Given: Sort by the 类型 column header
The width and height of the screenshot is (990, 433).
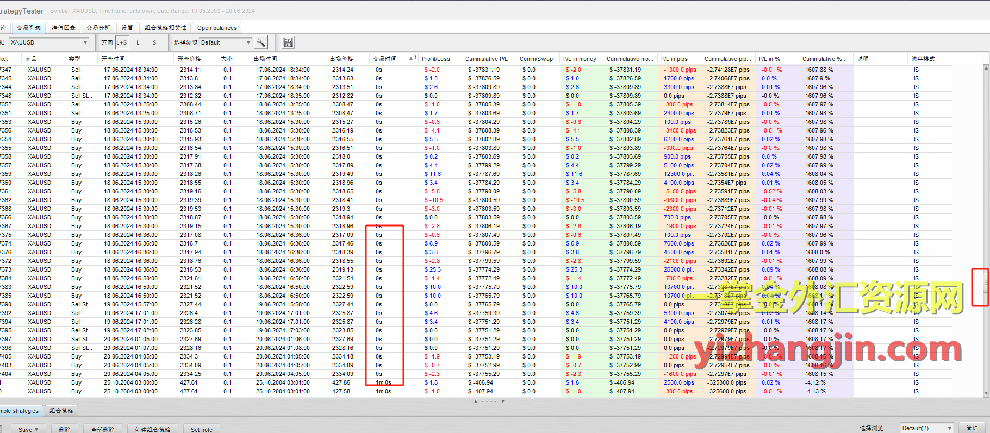Looking at the screenshot, I should coord(82,59).
